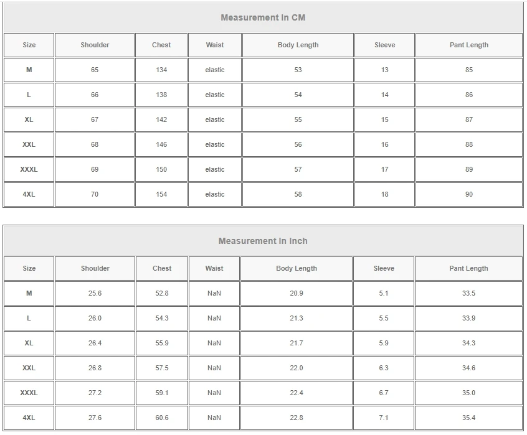527x435 pixels.
Task: Select the NaN waist cell in the Inch M row
Action: [x=214, y=293]
